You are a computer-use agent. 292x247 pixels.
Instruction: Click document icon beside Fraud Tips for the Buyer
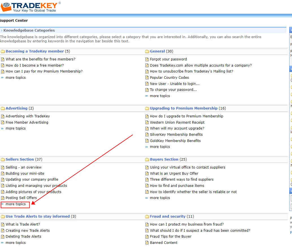147,237
